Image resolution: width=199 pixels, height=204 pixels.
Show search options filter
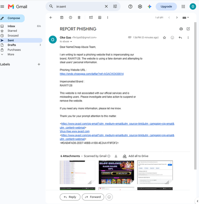pyautogui.click(x=115, y=7)
